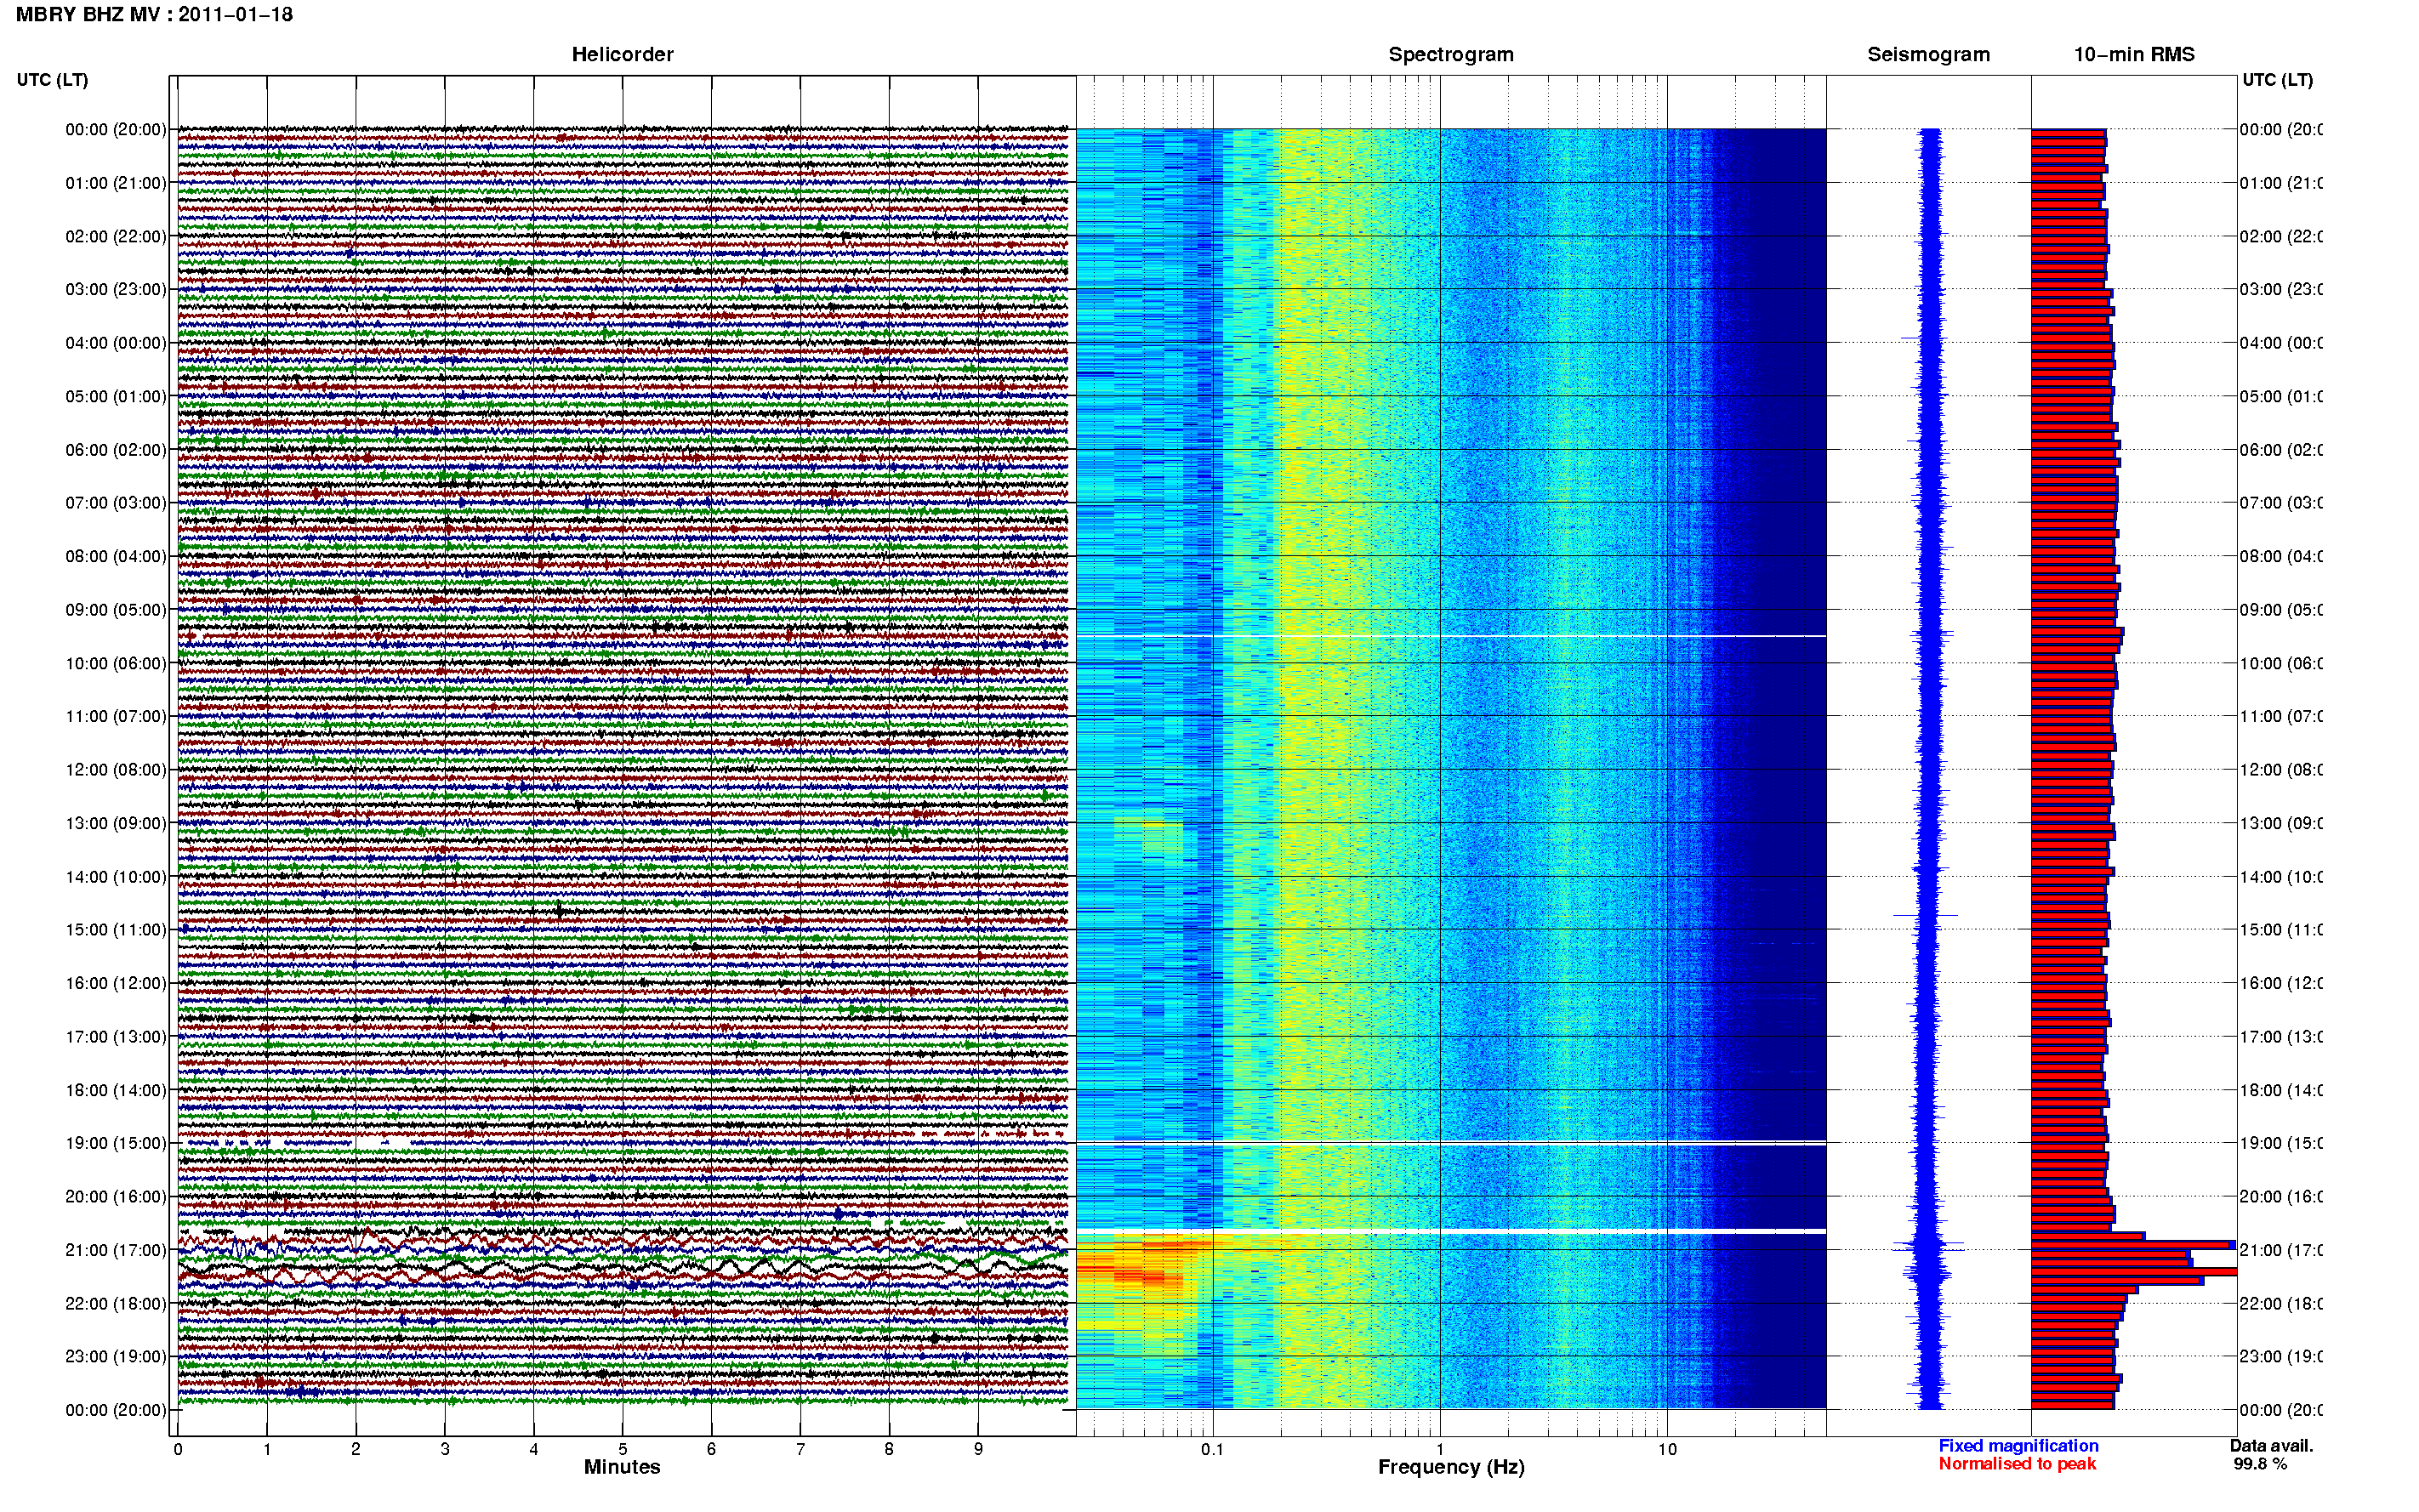Screen dimensions: 2419x1512
Task: Click left axis label '11:00 (07:00)'
Action: (x=116, y=716)
